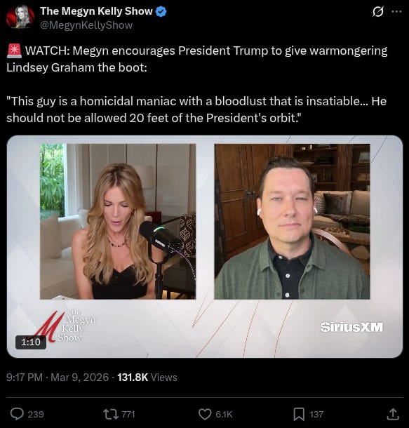
Task: Open the share upload icon
Action: pos(393,414)
